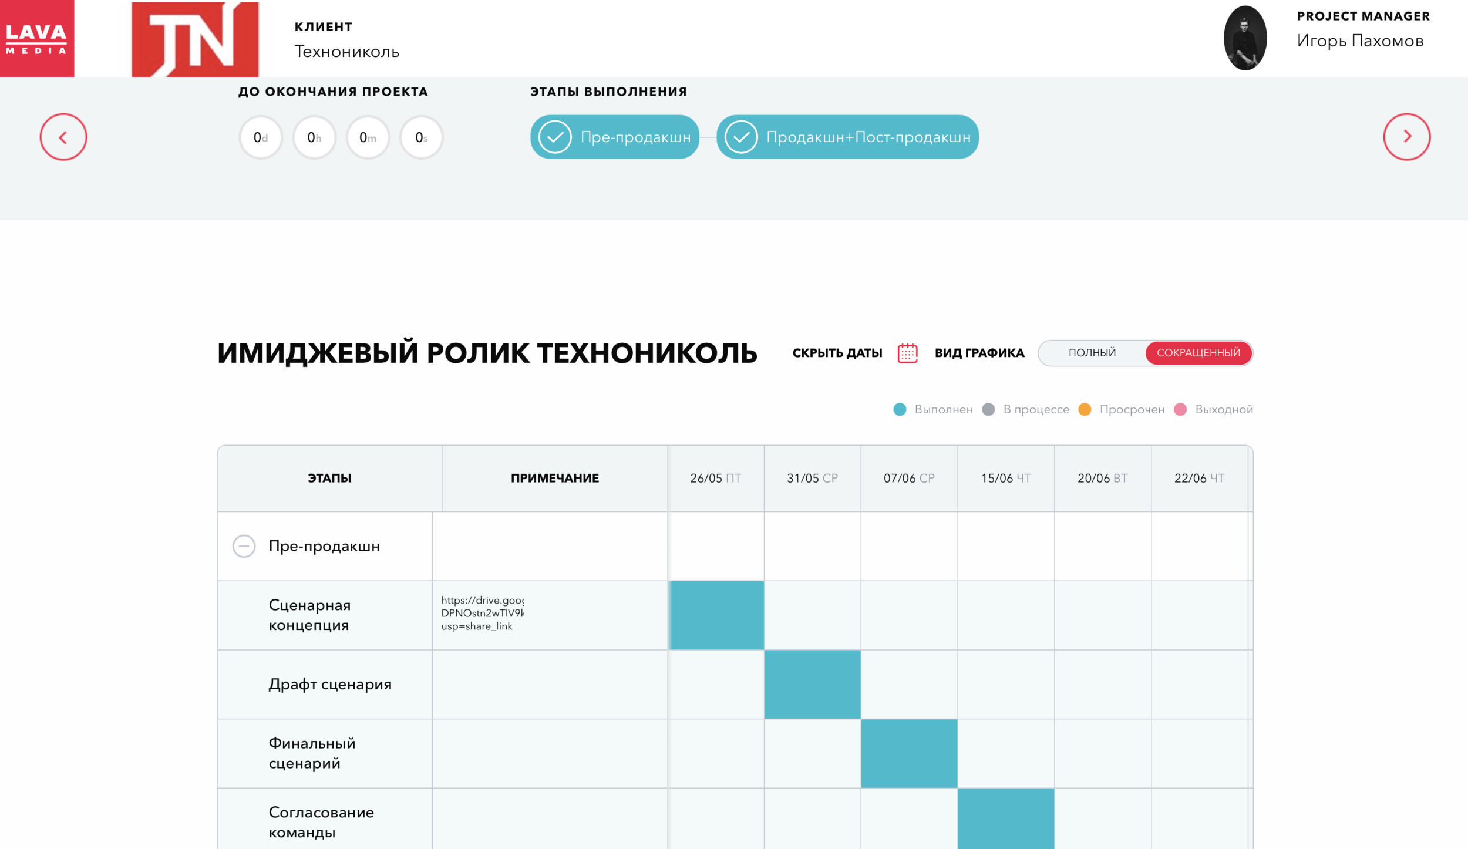The image size is (1468, 849).
Task: Switch chart view to Сокращенный
Action: [x=1198, y=353]
